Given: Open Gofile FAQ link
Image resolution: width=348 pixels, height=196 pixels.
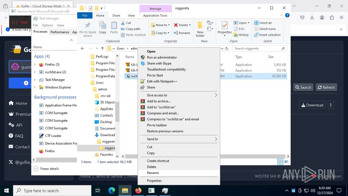Looking at the screenshot, I should click(x=16, y=136).
